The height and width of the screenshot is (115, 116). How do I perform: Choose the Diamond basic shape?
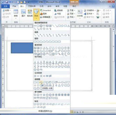coord(56,48)
